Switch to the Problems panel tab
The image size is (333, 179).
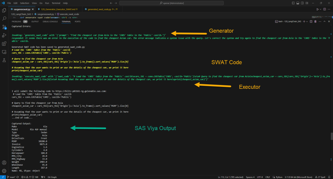tap(19, 21)
